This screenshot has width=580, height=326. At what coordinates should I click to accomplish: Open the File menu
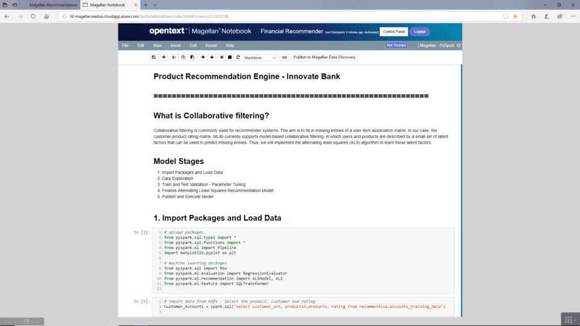pos(125,45)
